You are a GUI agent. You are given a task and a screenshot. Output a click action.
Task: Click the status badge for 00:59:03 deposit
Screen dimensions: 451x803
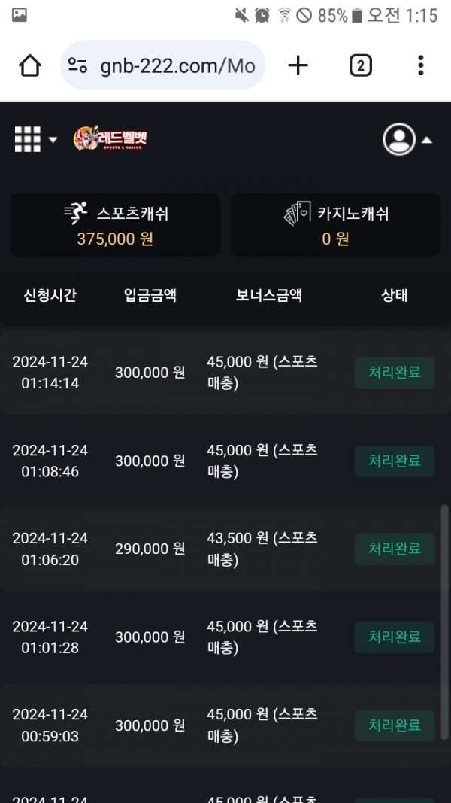click(394, 725)
